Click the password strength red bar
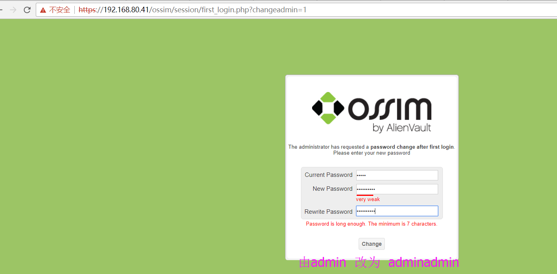 (x=365, y=195)
